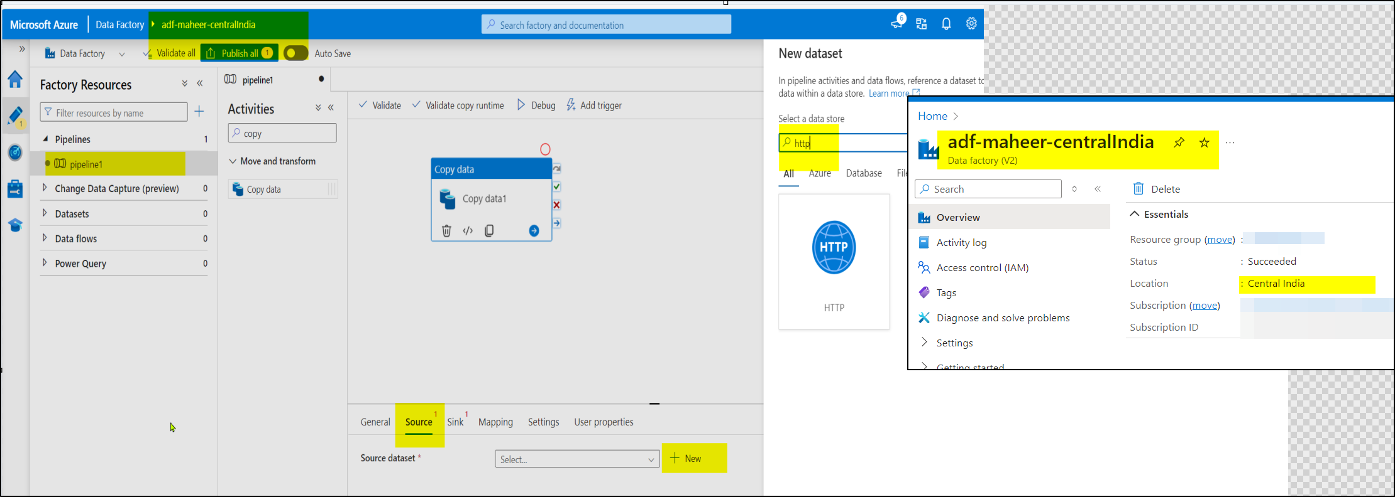Open the Settings tab of Copy activity
The image size is (1395, 497).
[543, 422]
